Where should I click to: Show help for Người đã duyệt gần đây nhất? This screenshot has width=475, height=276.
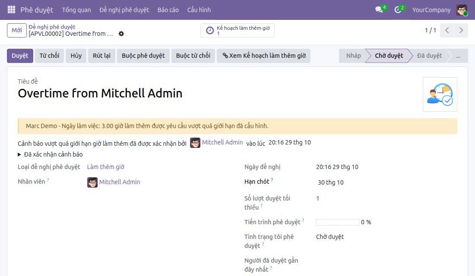(271, 268)
